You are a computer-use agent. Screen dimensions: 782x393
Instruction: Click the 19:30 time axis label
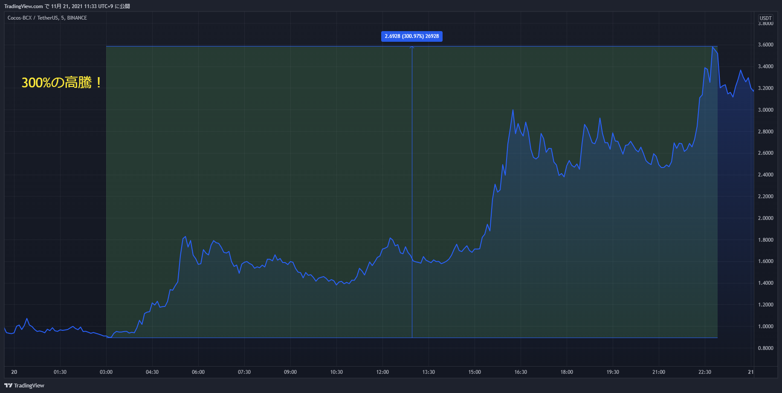coord(613,372)
